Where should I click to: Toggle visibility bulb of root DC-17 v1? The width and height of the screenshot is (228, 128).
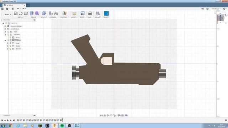point(6,23)
